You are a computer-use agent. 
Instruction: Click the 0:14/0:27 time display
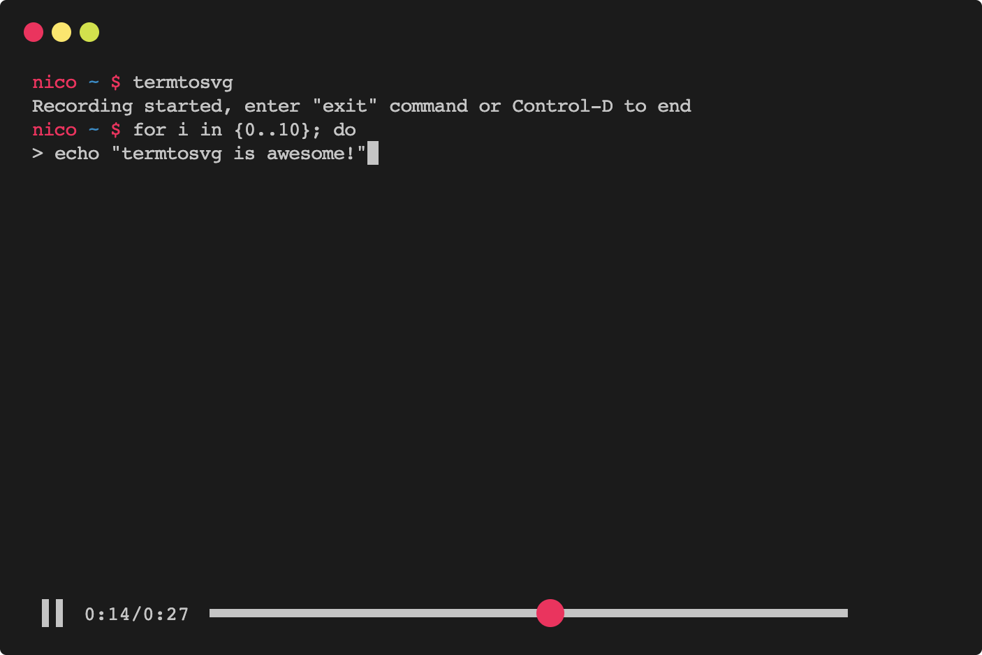(137, 614)
